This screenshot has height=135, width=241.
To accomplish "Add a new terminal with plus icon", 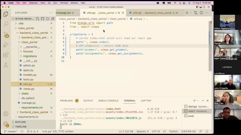I will 194,100.
